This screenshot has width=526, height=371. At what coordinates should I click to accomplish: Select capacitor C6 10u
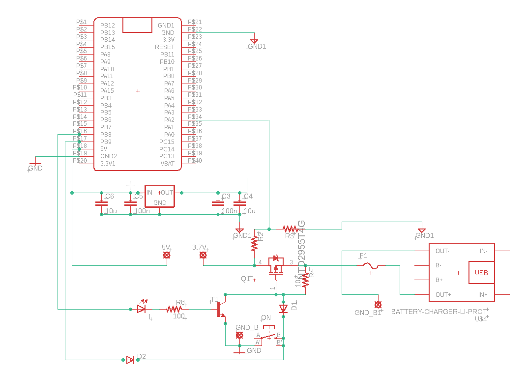point(101,203)
